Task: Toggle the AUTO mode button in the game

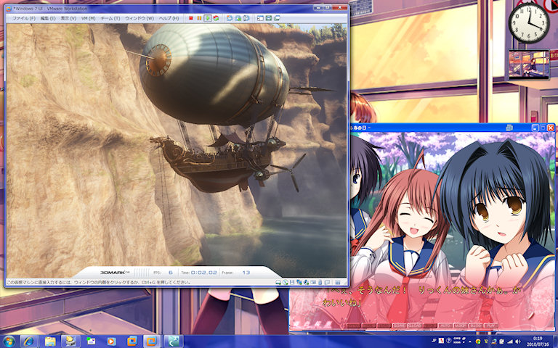Action: point(445,326)
